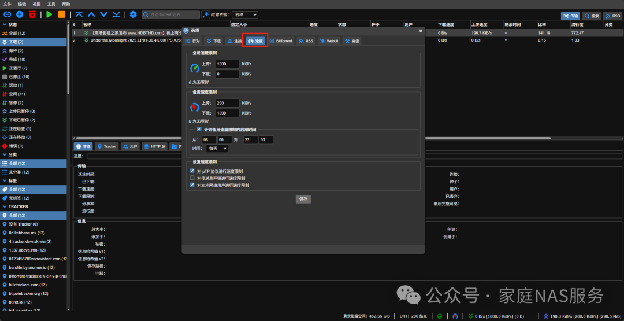Toggle regex filter asterisk icon
624x321 pixels.
206,14
